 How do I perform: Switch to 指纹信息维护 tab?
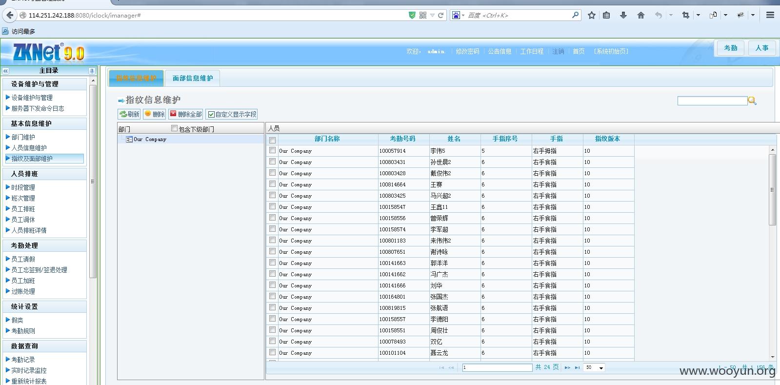click(x=136, y=78)
